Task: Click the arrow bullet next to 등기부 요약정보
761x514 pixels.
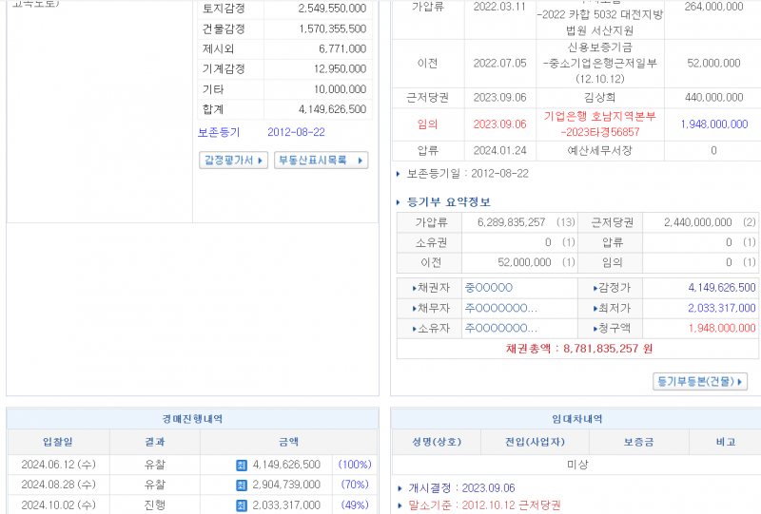Action: click(399, 202)
